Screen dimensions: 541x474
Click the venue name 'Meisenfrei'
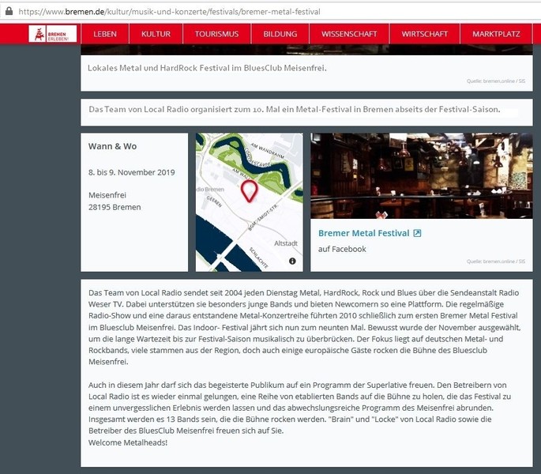[107, 195]
